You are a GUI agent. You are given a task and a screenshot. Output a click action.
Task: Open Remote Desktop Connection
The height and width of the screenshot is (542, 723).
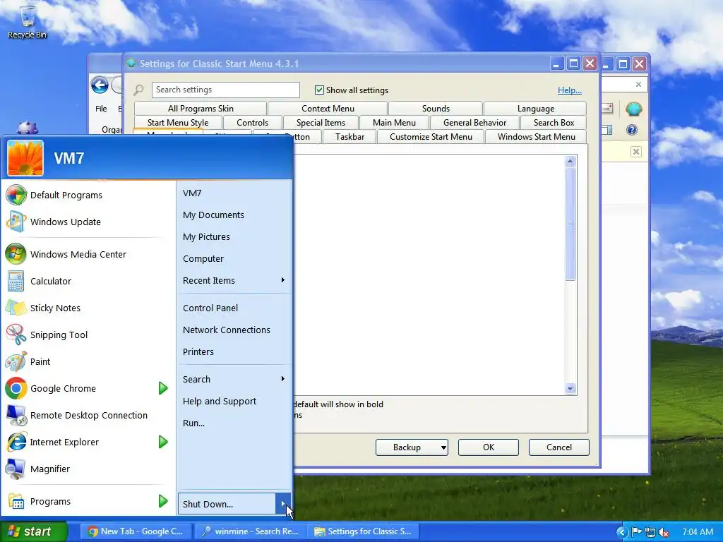tap(85, 415)
